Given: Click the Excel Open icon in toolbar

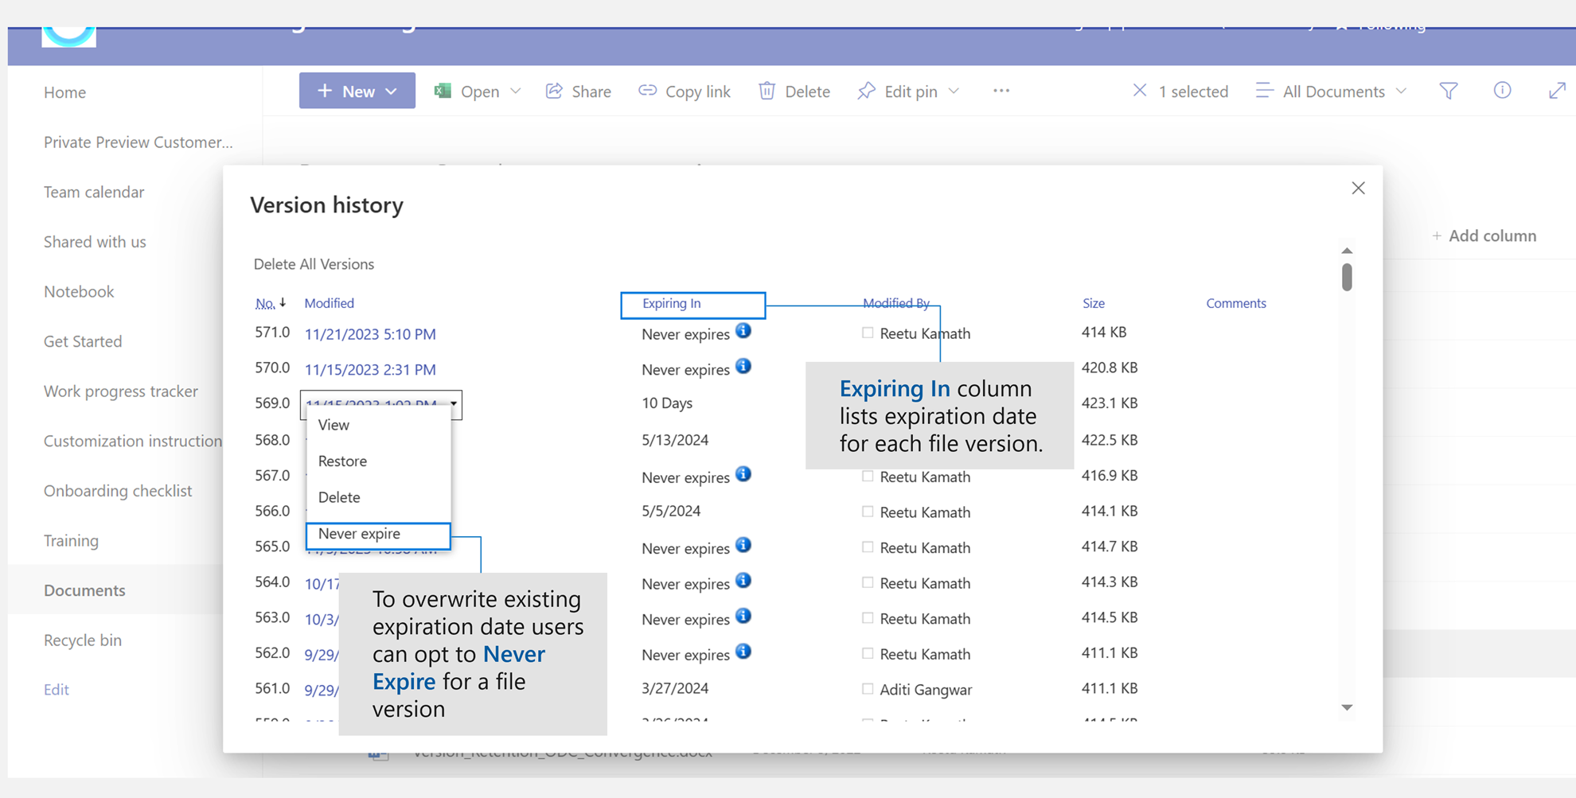Looking at the screenshot, I should [443, 91].
